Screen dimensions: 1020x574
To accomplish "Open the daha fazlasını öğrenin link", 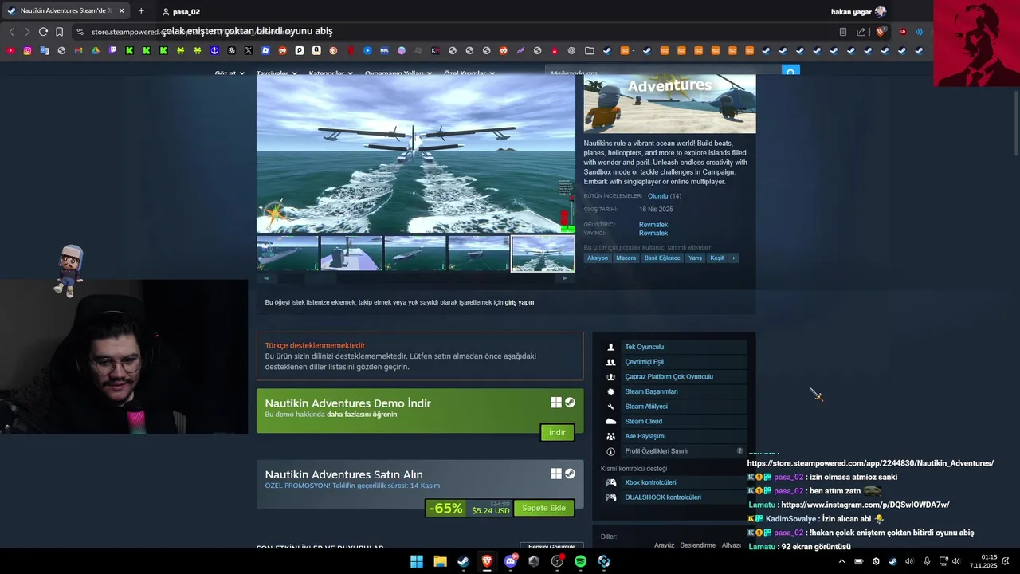I will 362,415.
